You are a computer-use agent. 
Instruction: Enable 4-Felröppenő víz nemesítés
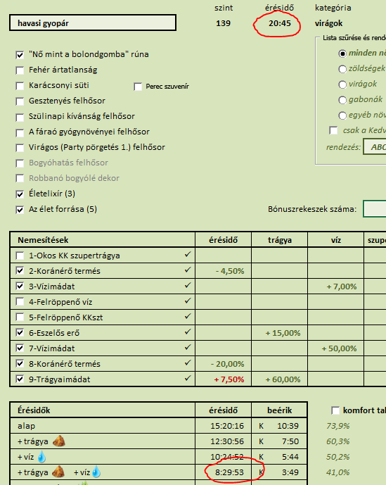pyautogui.click(x=20, y=302)
